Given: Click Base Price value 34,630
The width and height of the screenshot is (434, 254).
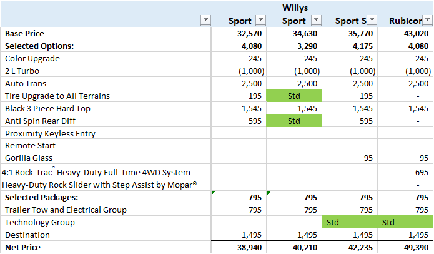Looking at the screenshot, I should pyautogui.click(x=305, y=34).
